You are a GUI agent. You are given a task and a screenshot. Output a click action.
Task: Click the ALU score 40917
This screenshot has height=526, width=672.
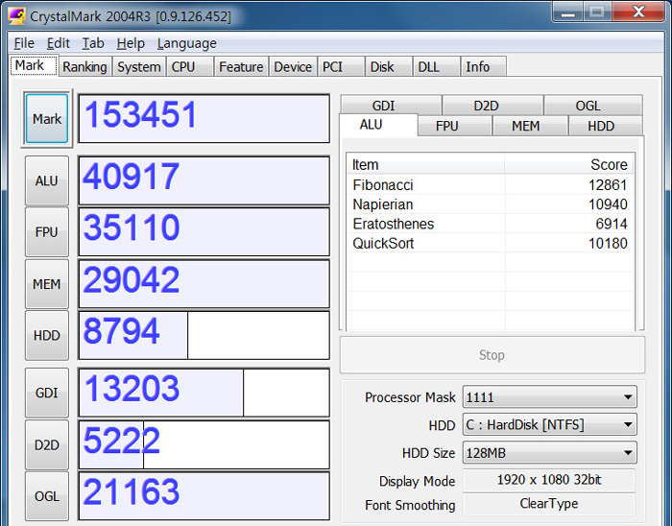[x=204, y=180]
